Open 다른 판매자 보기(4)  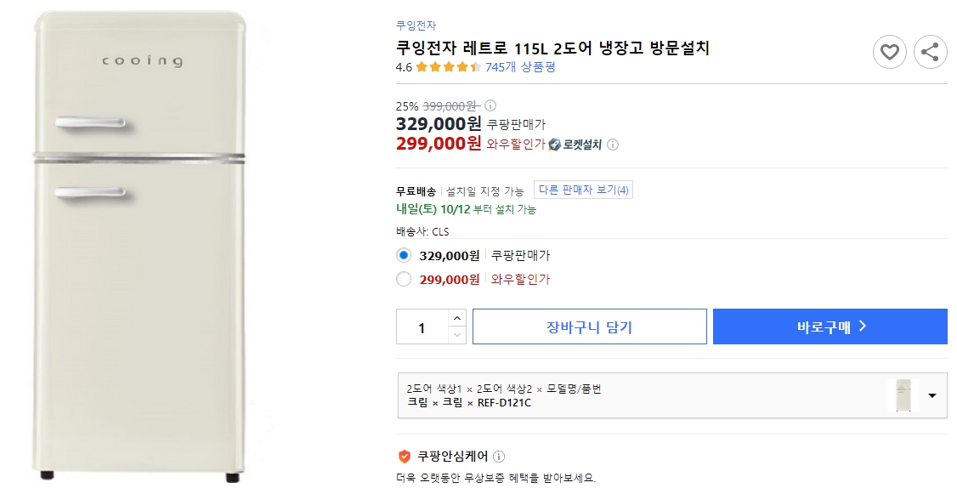tap(583, 189)
